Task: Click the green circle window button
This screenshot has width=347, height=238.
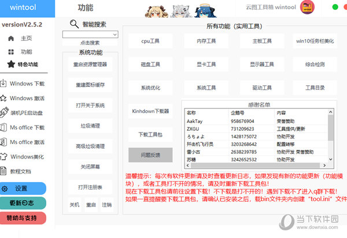Action: (335, 7)
